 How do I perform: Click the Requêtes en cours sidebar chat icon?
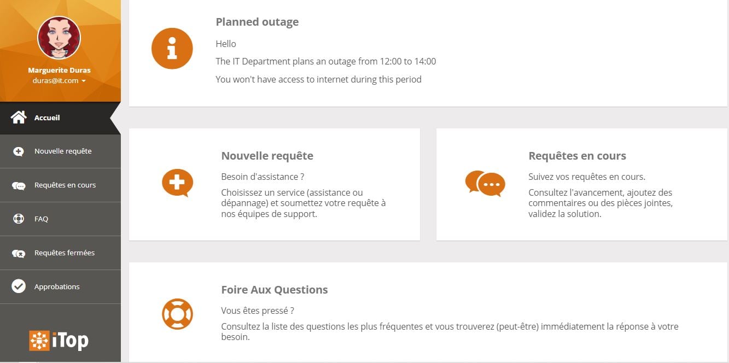pyautogui.click(x=19, y=185)
